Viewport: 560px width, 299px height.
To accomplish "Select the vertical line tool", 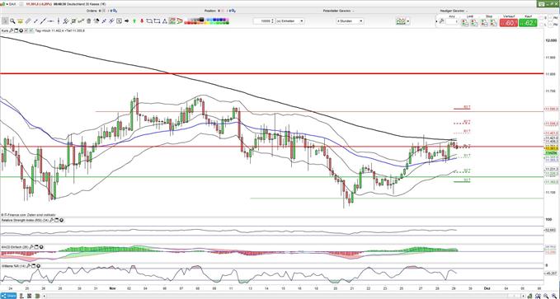I will [x=59, y=21].
